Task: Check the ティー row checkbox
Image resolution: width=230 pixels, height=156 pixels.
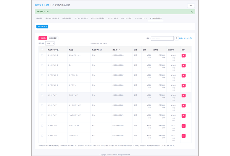Action: pos(42,65)
